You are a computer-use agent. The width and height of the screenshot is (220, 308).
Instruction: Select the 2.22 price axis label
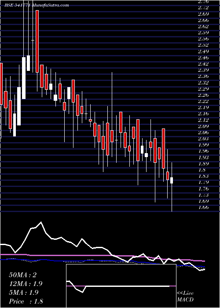pyautogui.click(x=203, y=102)
